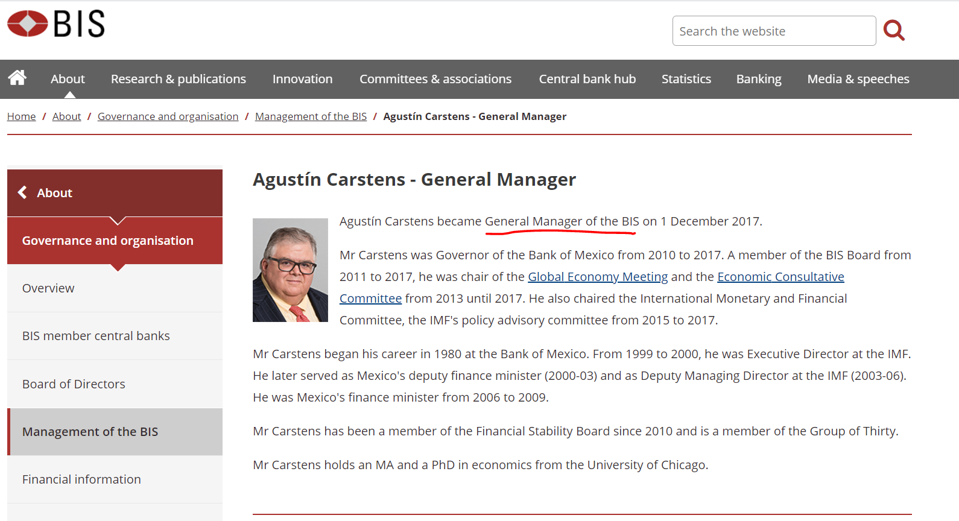The height and width of the screenshot is (521, 959).
Task: Click inside the Search the website field
Action: point(773,31)
